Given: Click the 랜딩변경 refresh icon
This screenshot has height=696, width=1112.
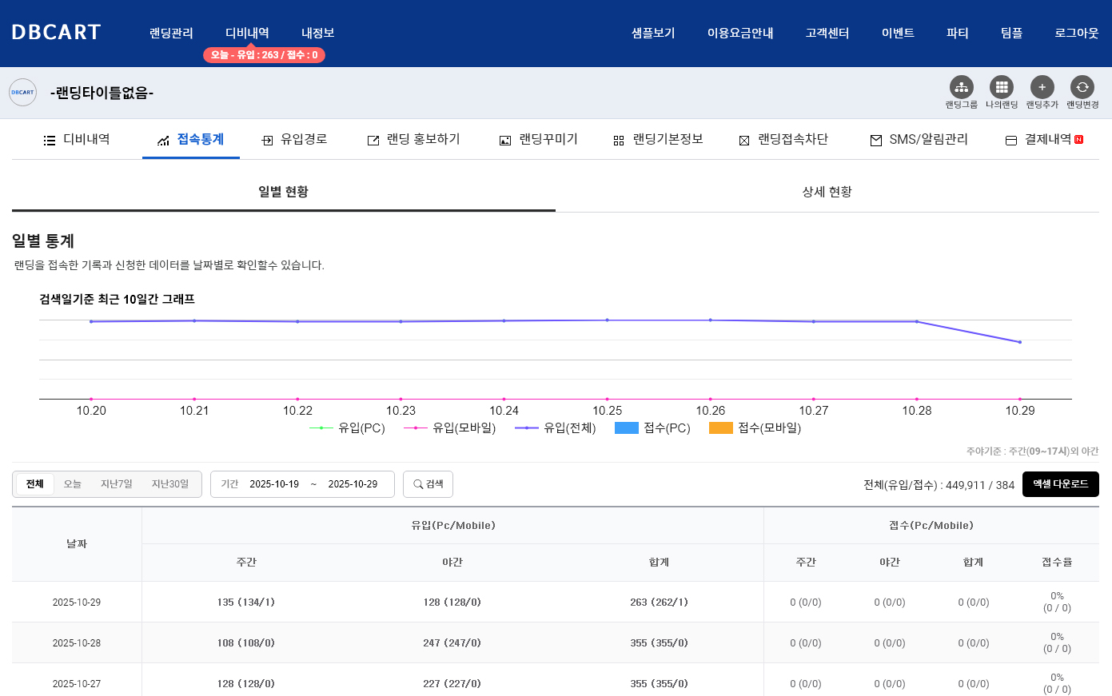Looking at the screenshot, I should [1082, 87].
